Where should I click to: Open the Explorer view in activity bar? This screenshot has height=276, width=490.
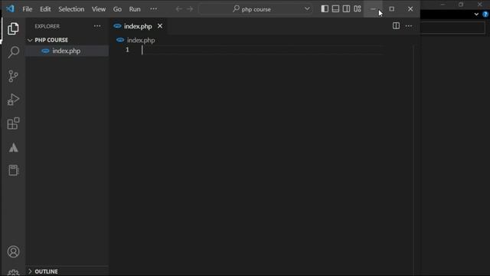[13, 28]
